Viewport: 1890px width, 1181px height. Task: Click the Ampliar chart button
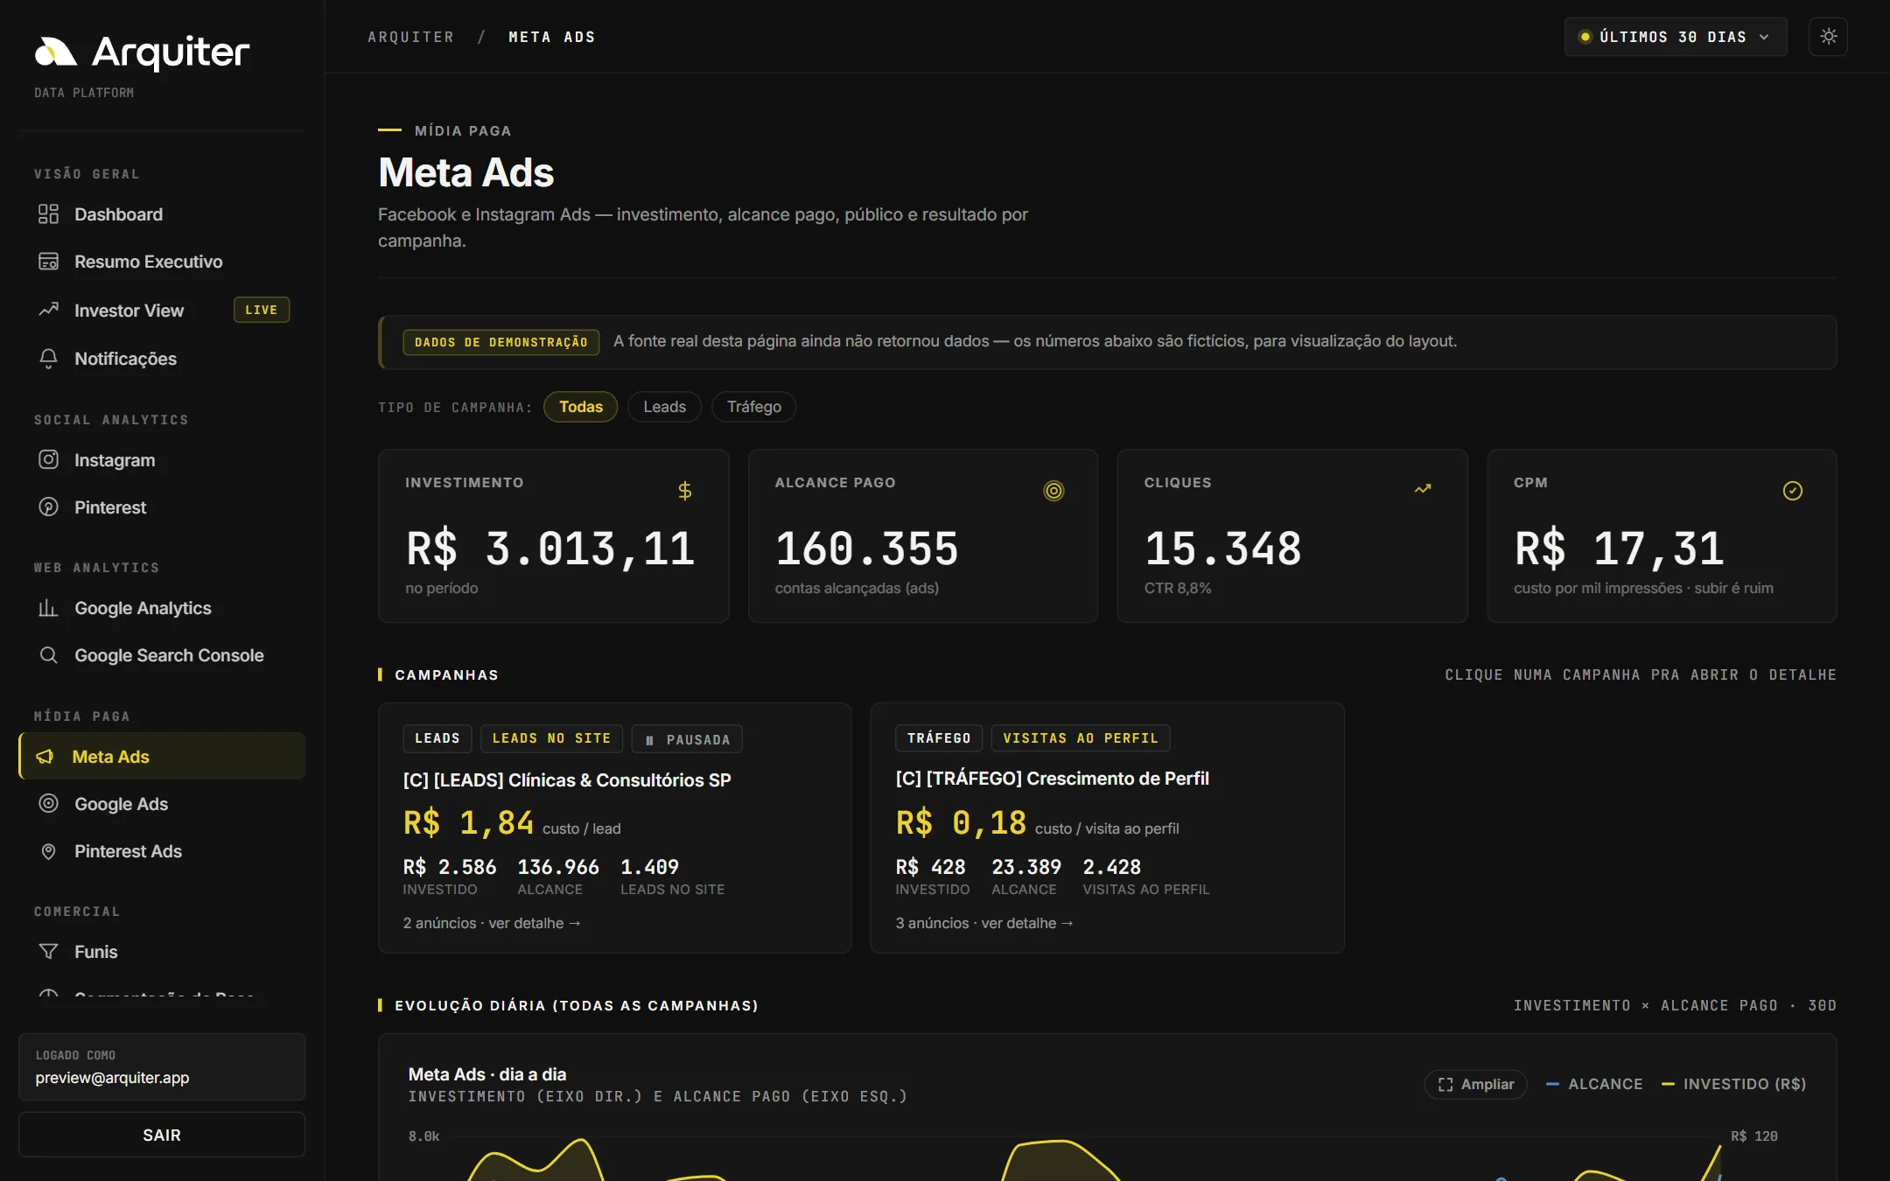point(1475,1084)
